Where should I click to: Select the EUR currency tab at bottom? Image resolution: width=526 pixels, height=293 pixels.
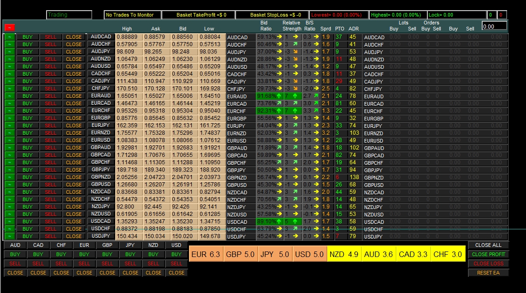[84, 245]
